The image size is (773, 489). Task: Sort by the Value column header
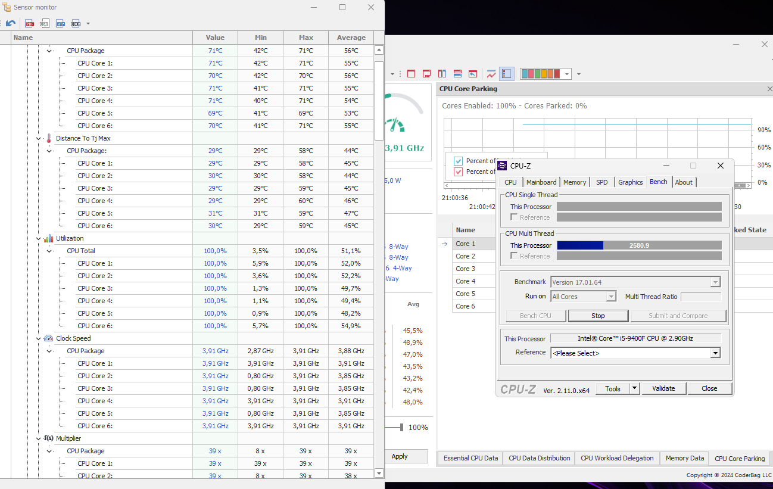coord(215,38)
